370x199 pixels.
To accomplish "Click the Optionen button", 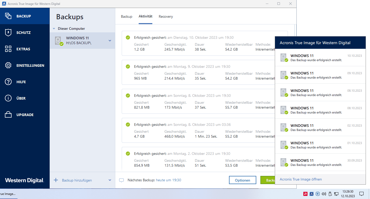I will click(x=243, y=180).
